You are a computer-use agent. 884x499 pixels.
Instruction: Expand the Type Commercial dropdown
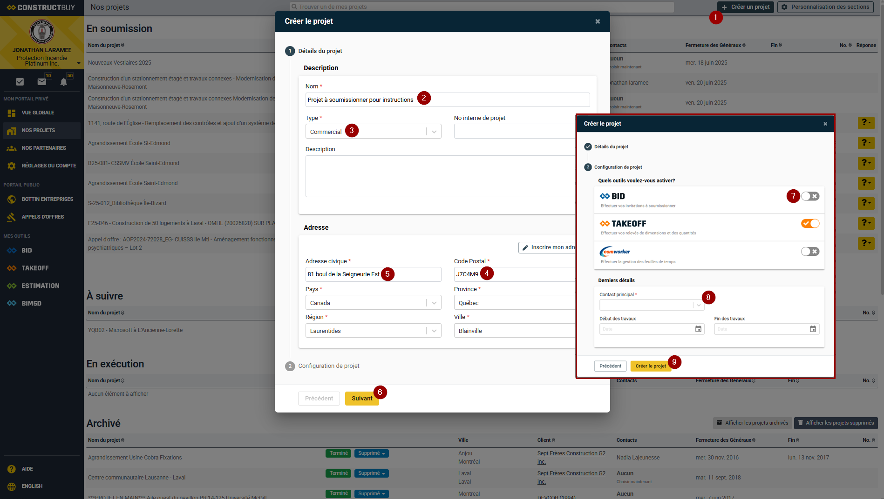[x=434, y=132]
